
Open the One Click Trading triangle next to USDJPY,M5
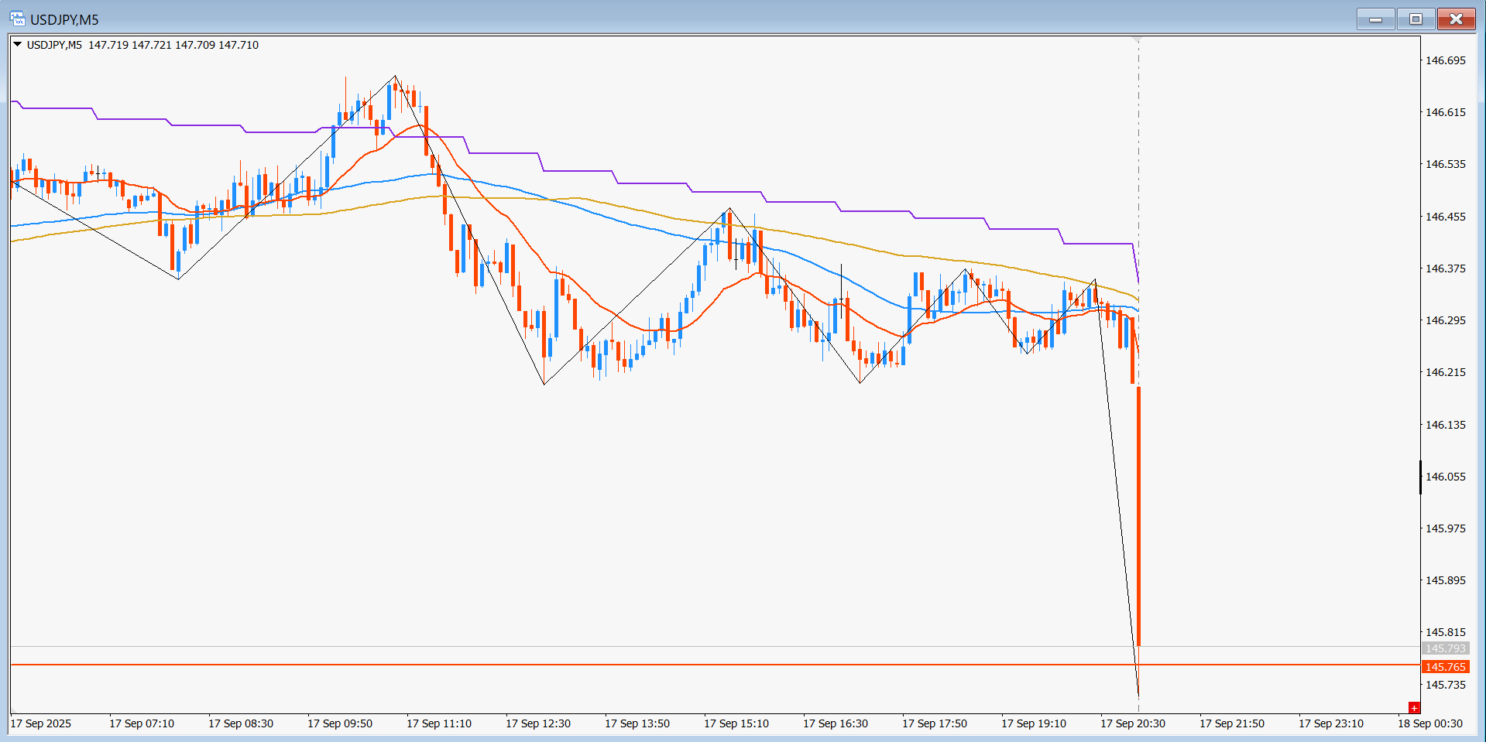[x=17, y=45]
